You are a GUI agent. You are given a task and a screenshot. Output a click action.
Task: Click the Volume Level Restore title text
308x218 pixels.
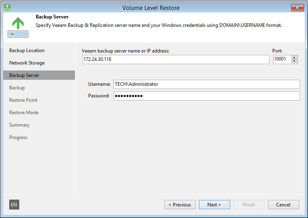151,8
